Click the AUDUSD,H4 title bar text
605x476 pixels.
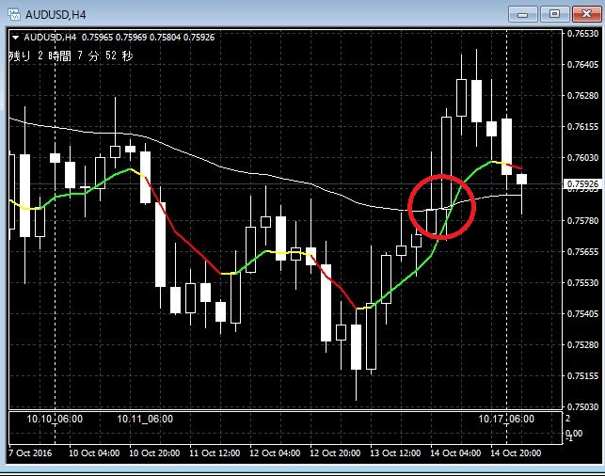pos(56,15)
